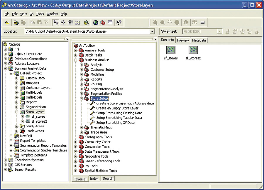Close the ArcToolbox panel

point(155,39)
